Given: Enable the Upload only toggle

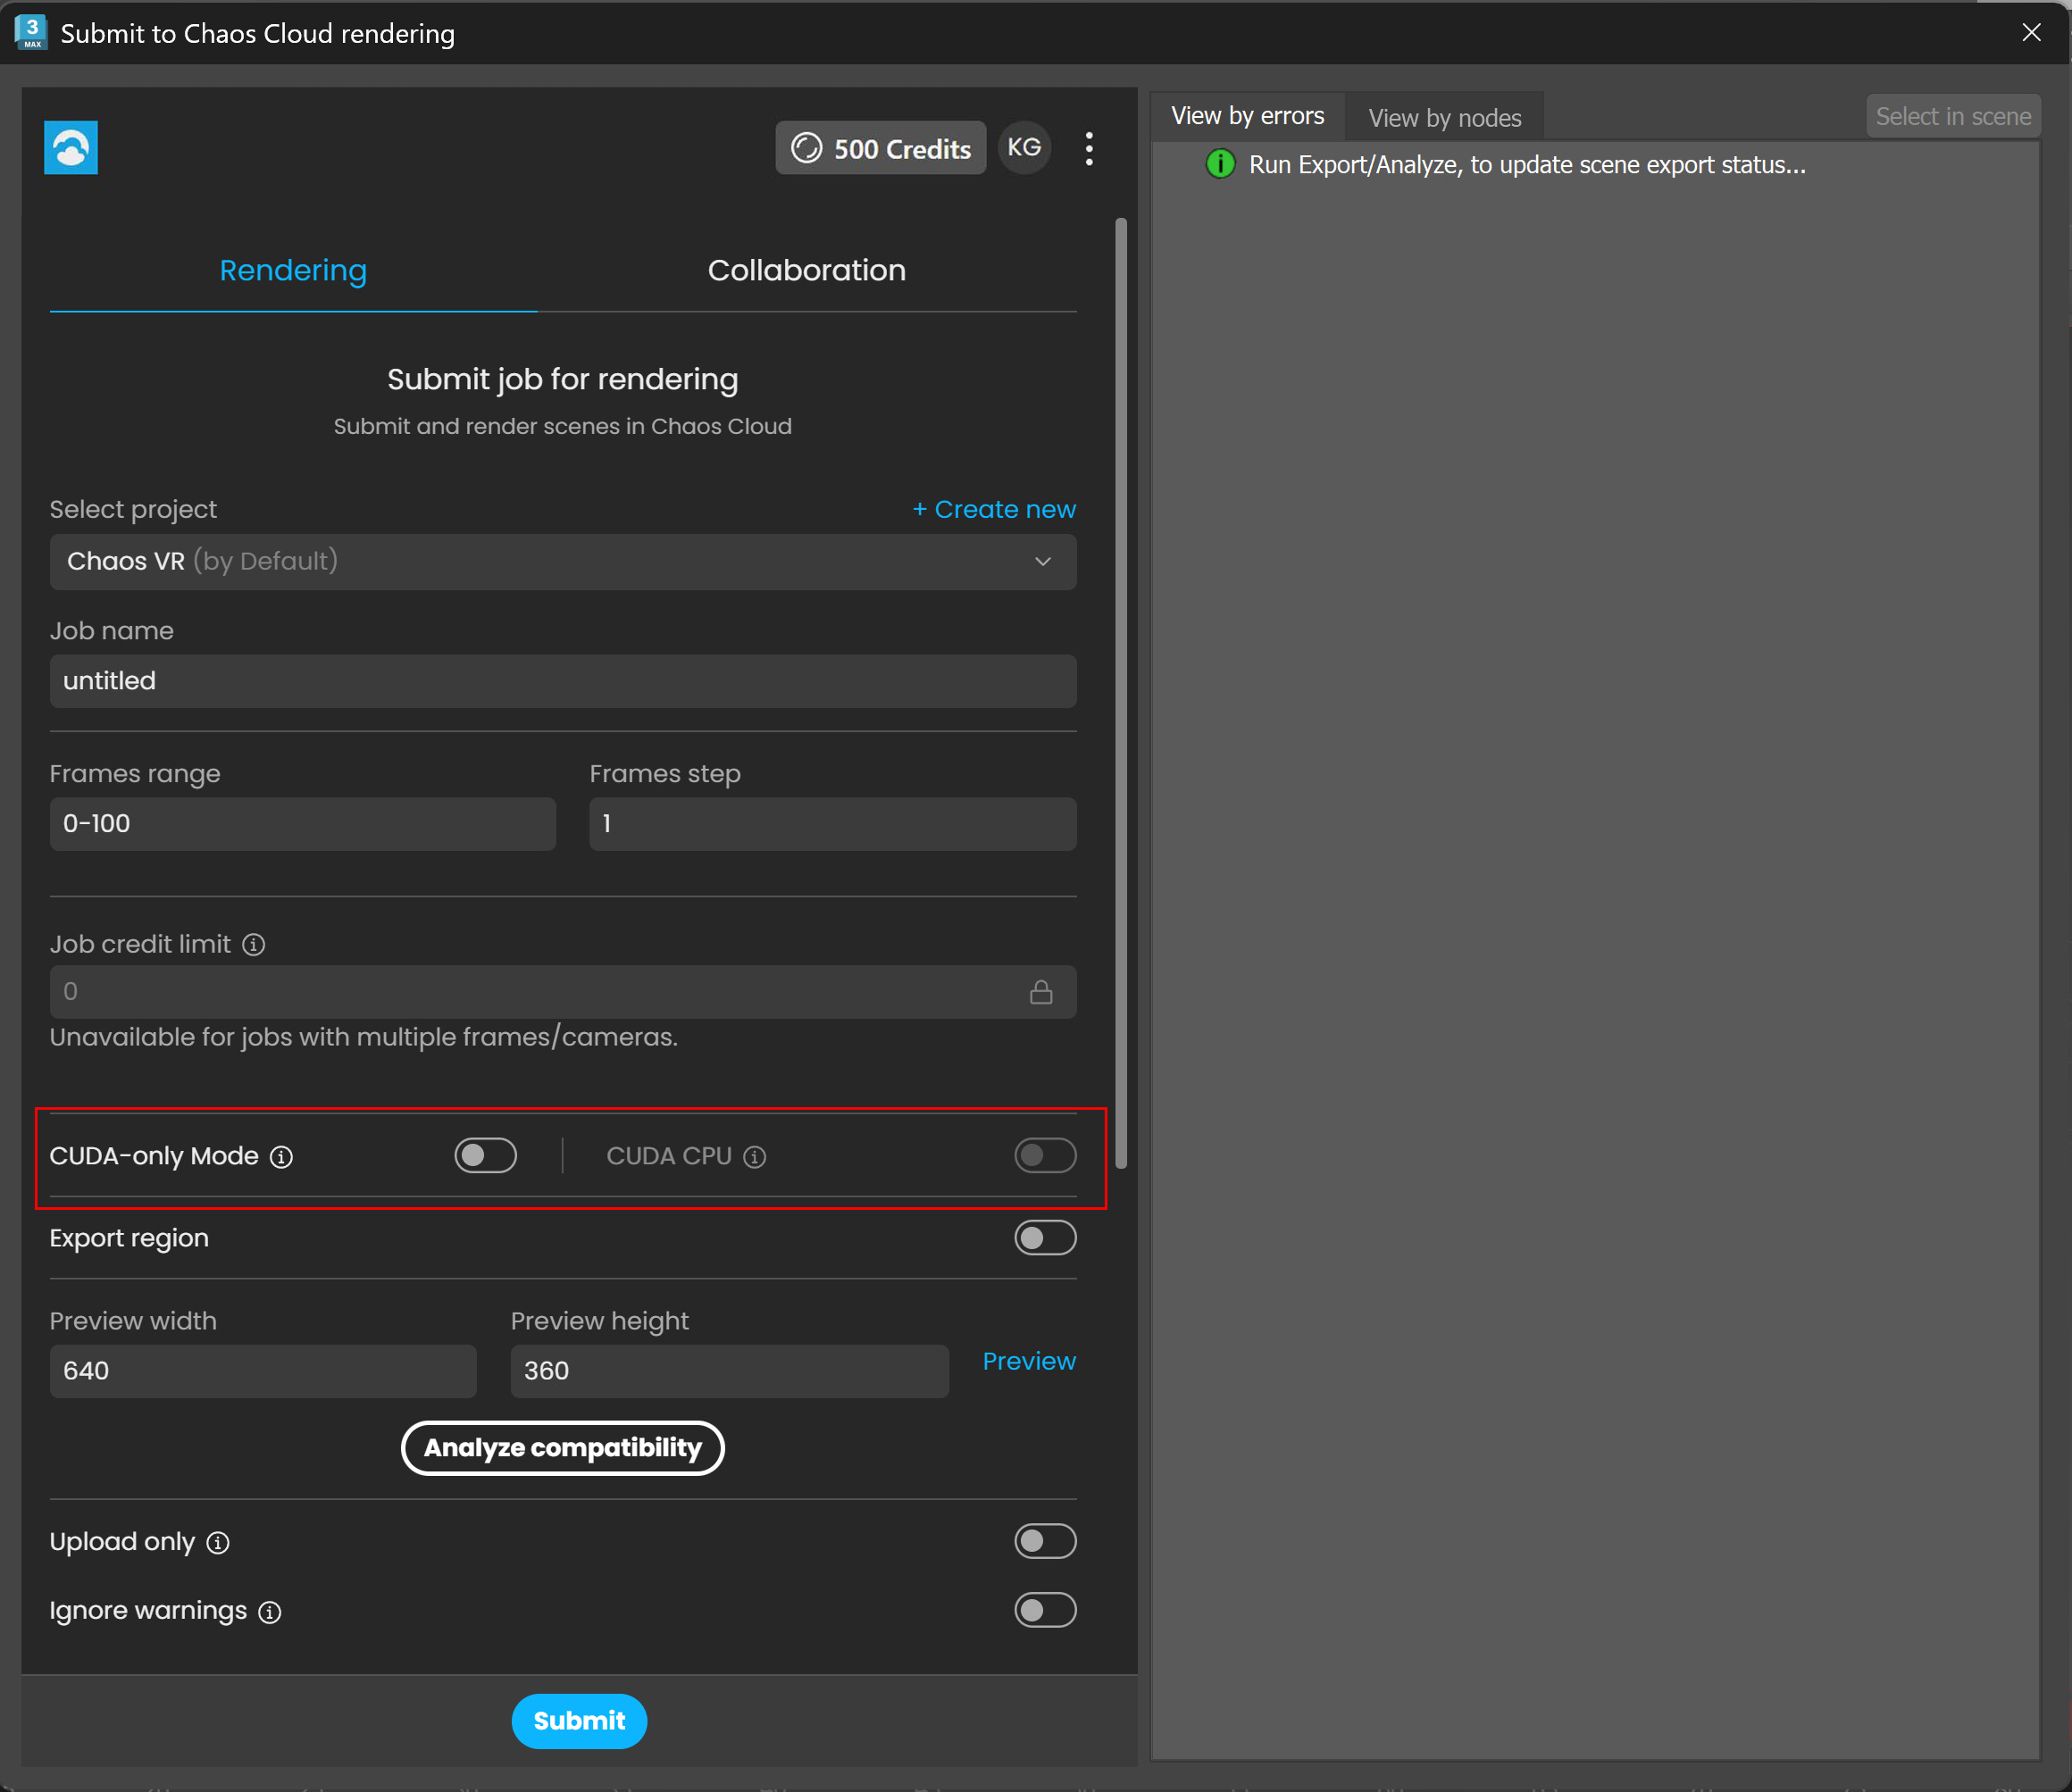Looking at the screenshot, I should coord(1045,1541).
